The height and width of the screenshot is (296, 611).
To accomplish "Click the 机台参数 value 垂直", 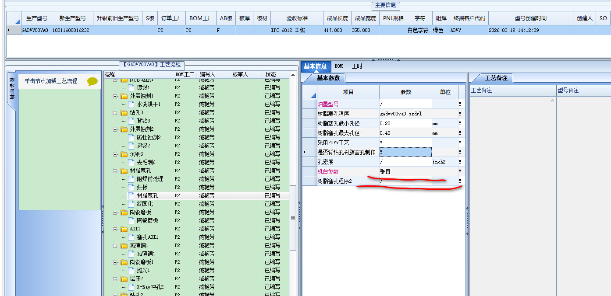I will point(405,171).
